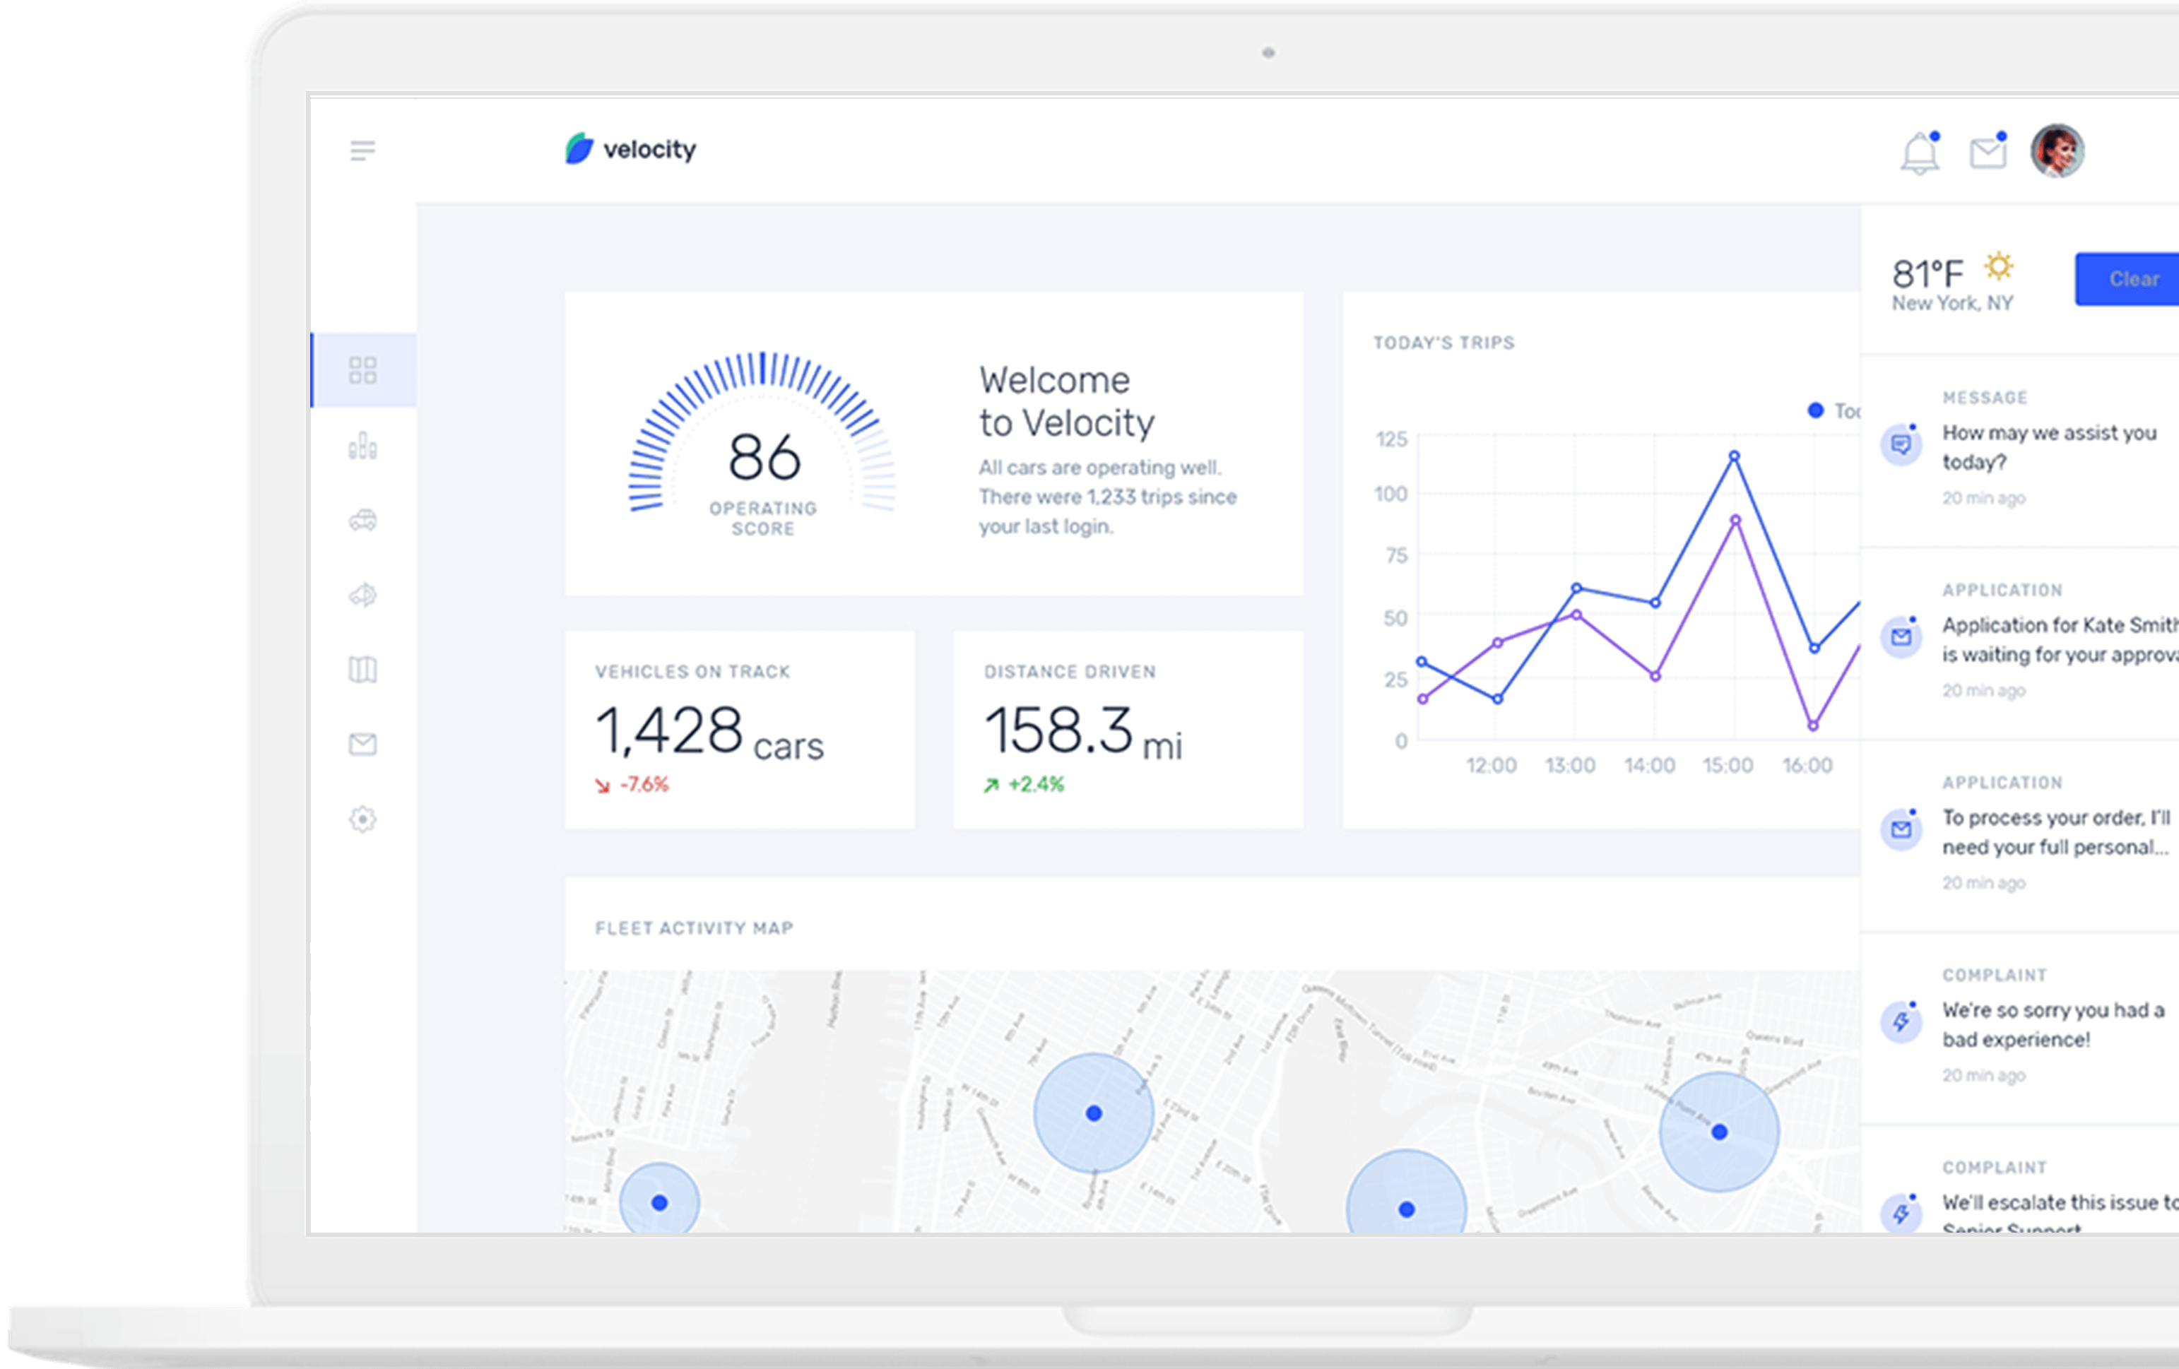Open the map sidebar icon
Viewport: 2179px width, 1369px height.
[363, 670]
